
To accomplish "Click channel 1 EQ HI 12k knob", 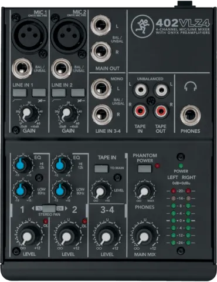I will point(22,165).
